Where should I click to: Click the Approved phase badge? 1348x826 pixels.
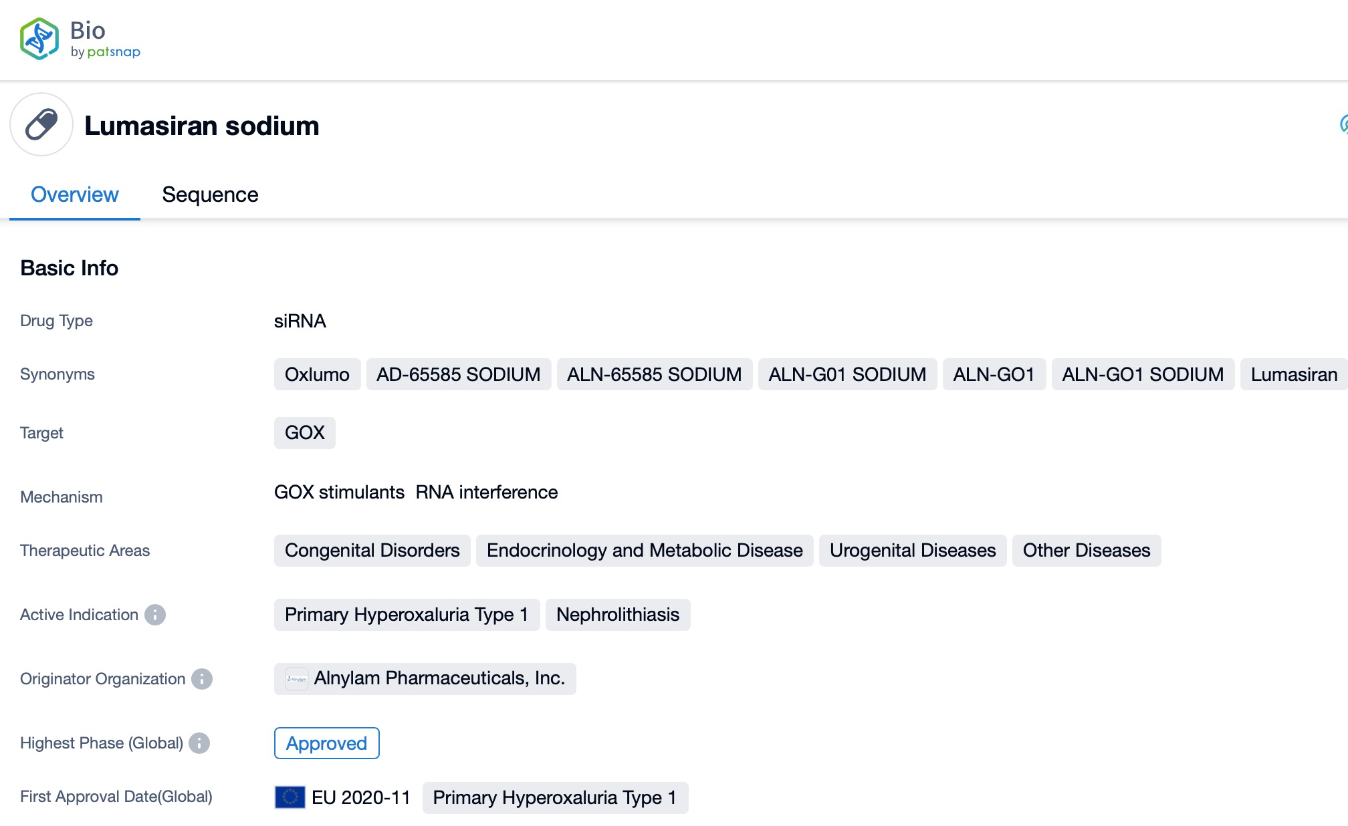point(326,743)
